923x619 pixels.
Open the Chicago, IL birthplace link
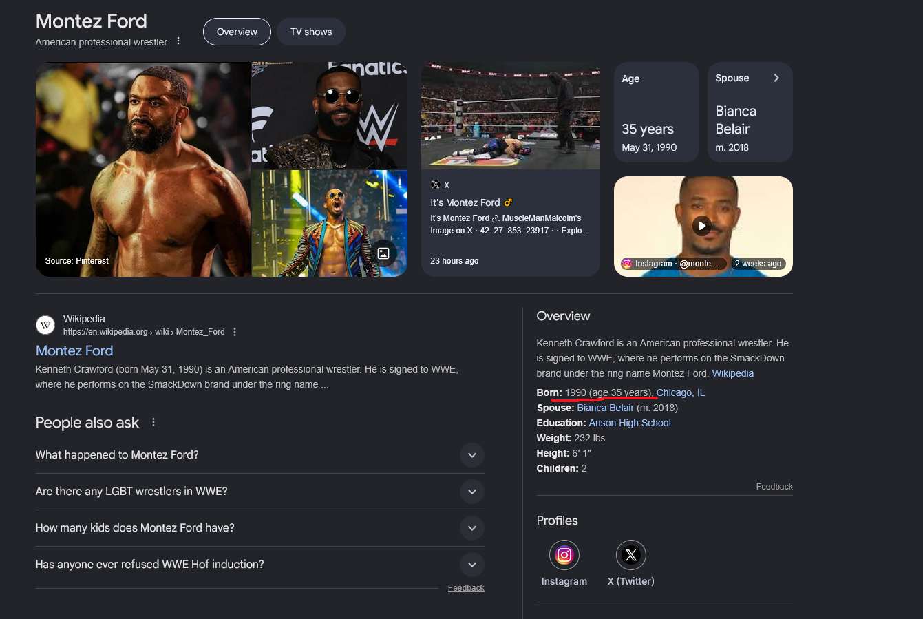(681, 392)
